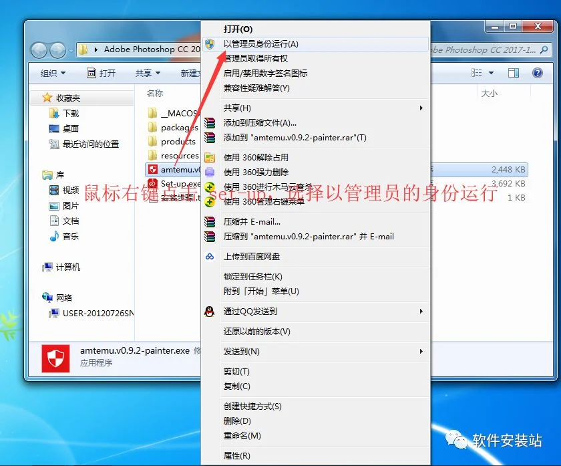
Task: Open the 组织 dropdown menu
Action: [x=53, y=73]
